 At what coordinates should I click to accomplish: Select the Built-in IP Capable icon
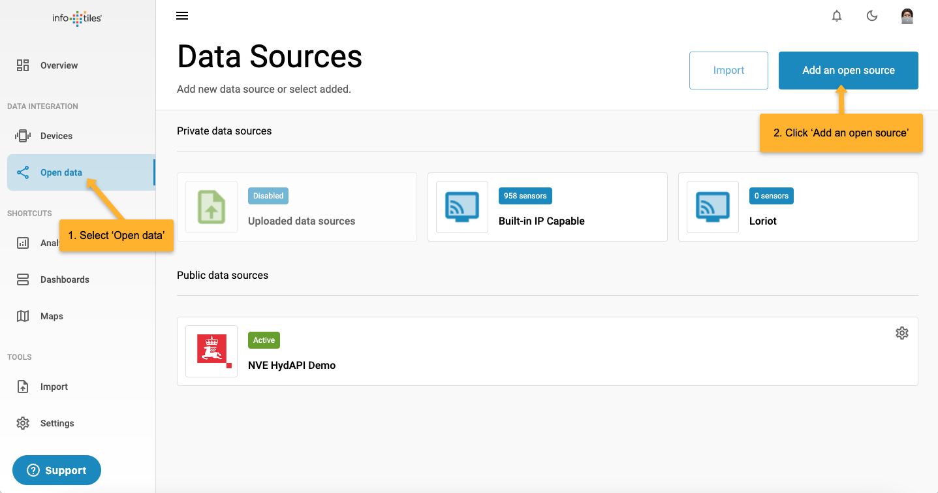coord(462,207)
